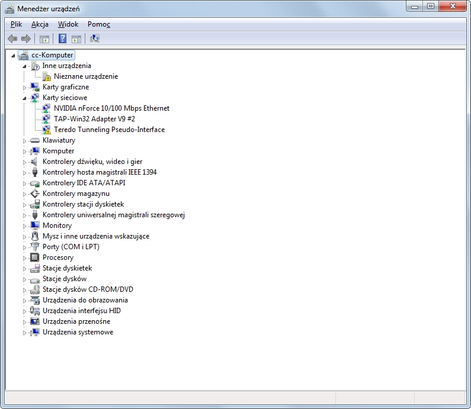Screen dimensions: 471x409
Task: Click the Procesory chip icon
Action: click(x=35, y=257)
